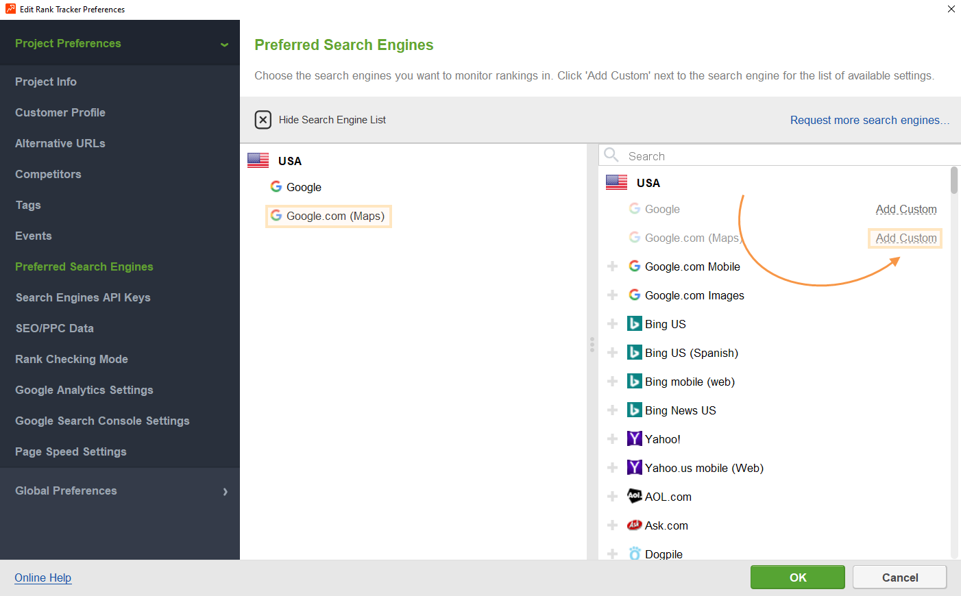Screen dimensions: 961x596
Task: Go to Alternative URLs page
Action: coord(60,143)
